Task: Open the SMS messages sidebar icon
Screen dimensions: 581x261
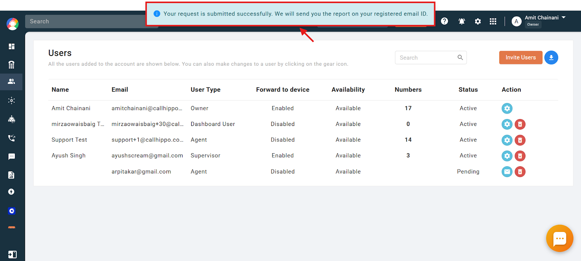Action: [x=12, y=156]
